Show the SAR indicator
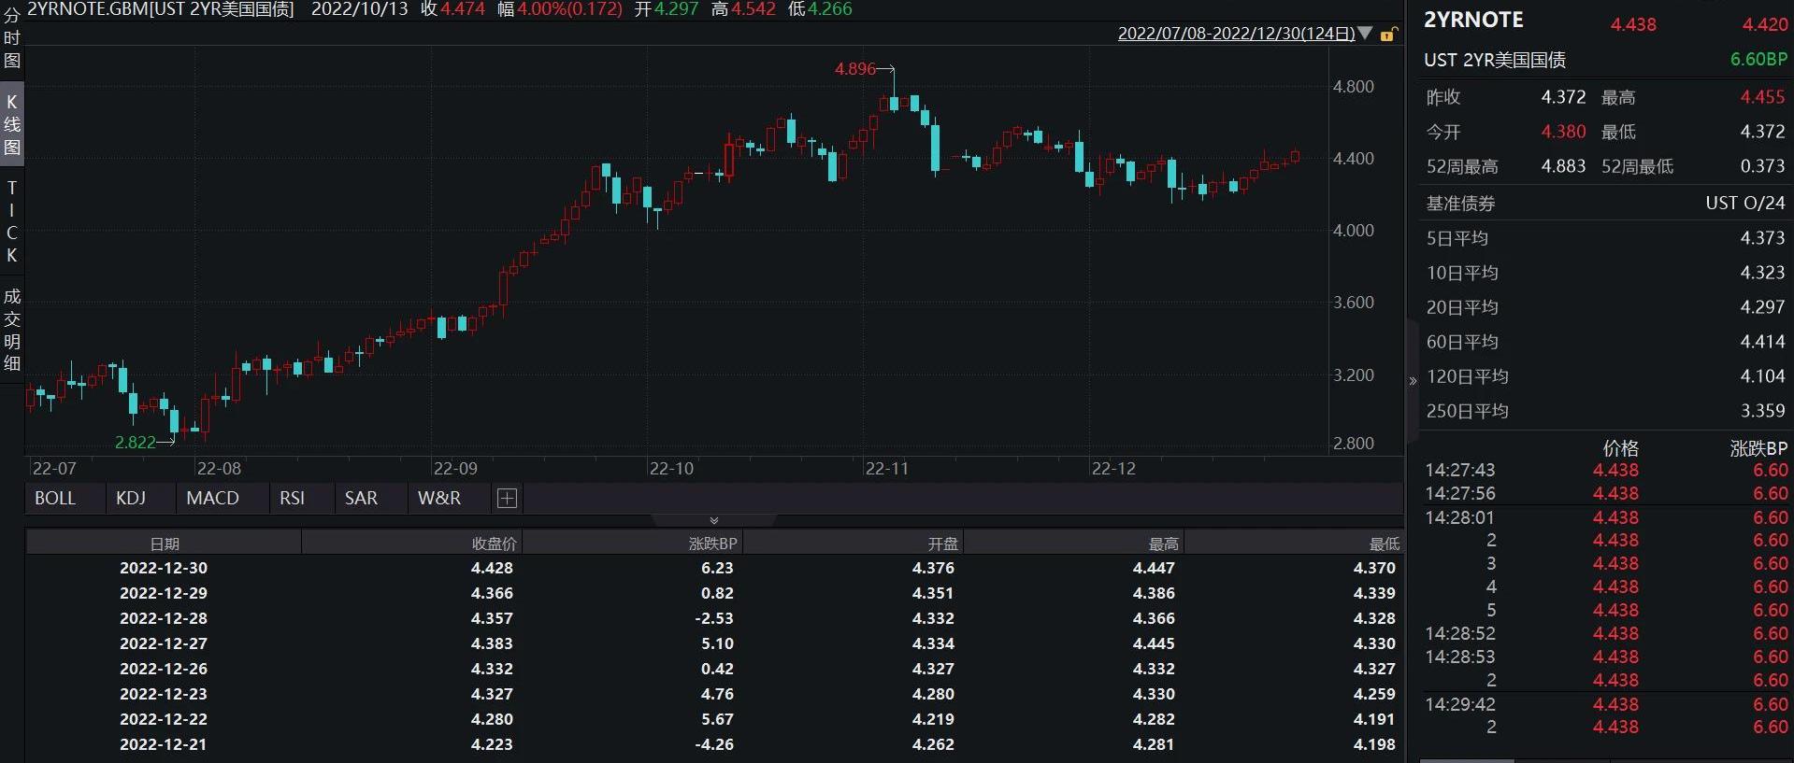Screen dimensions: 1794x763 361,499
